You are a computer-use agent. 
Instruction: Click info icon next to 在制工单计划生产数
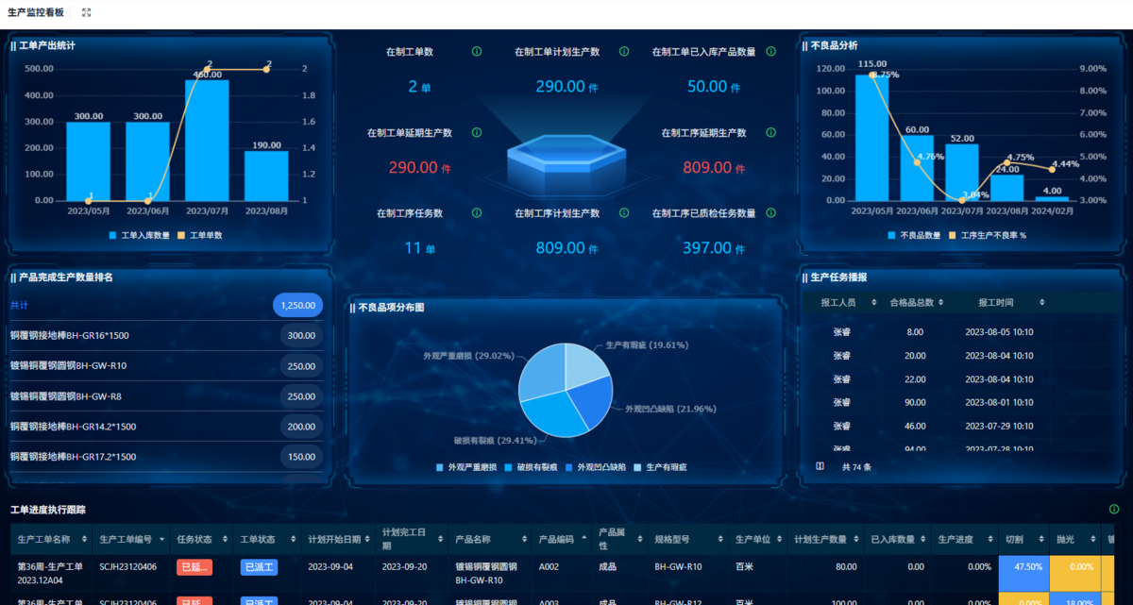click(x=624, y=52)
